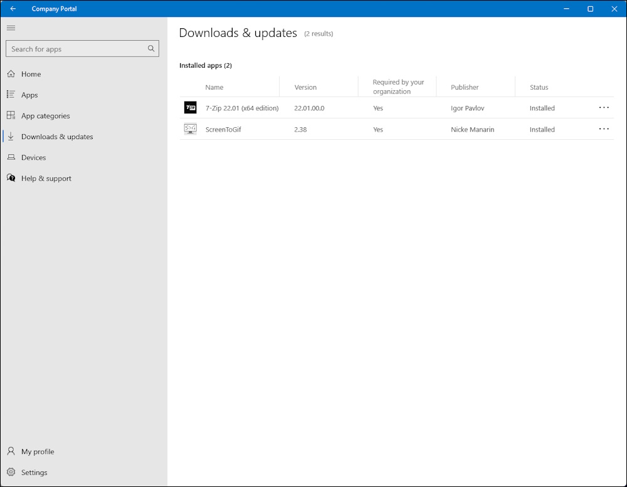The image size is (627, 487).
Task: Open the Apps section
Action: click(84, 95)
